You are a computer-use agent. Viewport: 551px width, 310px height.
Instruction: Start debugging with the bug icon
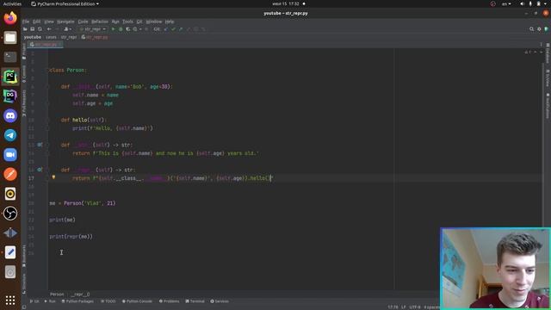(121, 29)
